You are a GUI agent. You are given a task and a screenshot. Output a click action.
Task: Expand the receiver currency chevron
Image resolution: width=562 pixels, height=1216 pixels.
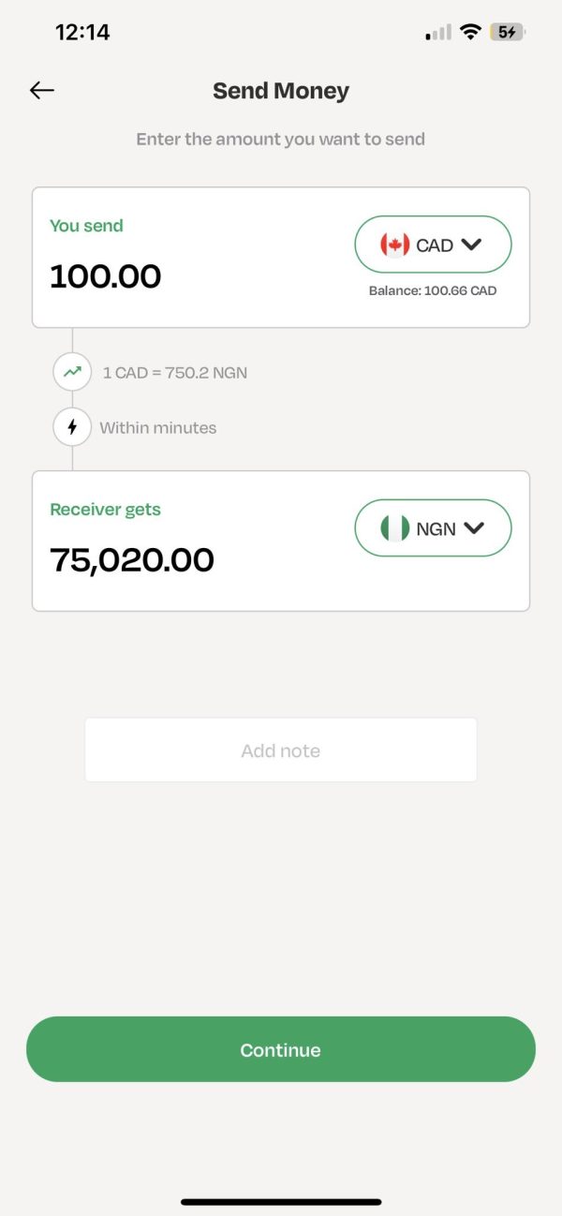476,528
